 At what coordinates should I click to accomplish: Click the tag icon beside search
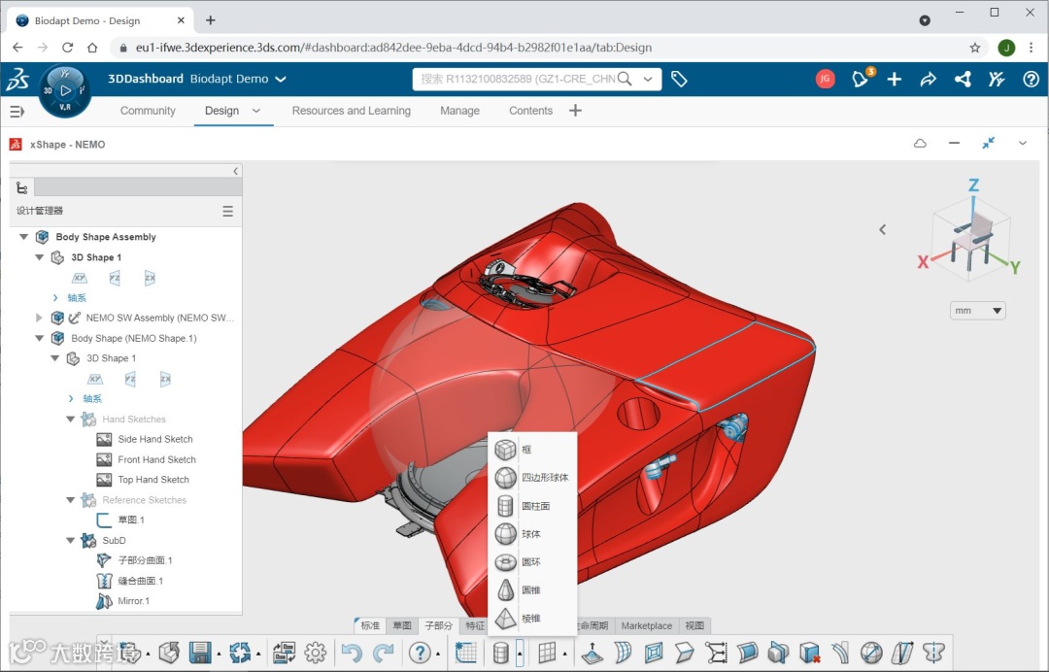click(x=679, y=79)
